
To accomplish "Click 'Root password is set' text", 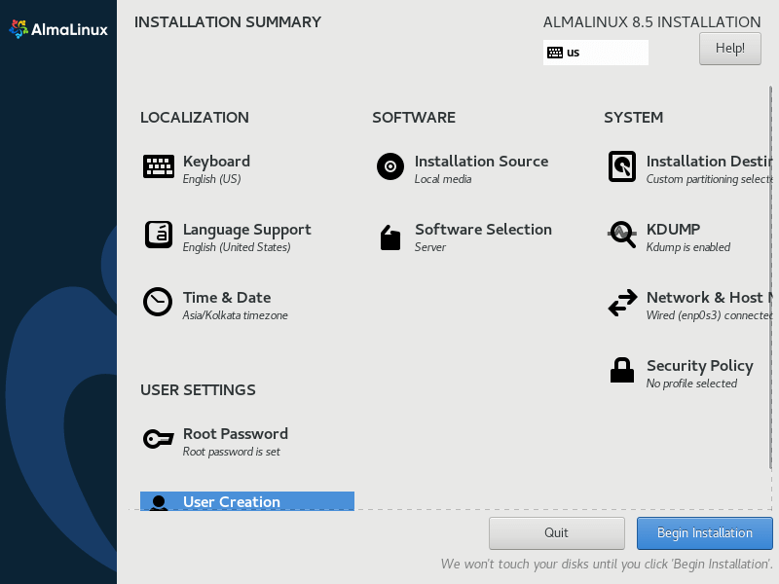I will pyautogui.click(x=232, y=452).
